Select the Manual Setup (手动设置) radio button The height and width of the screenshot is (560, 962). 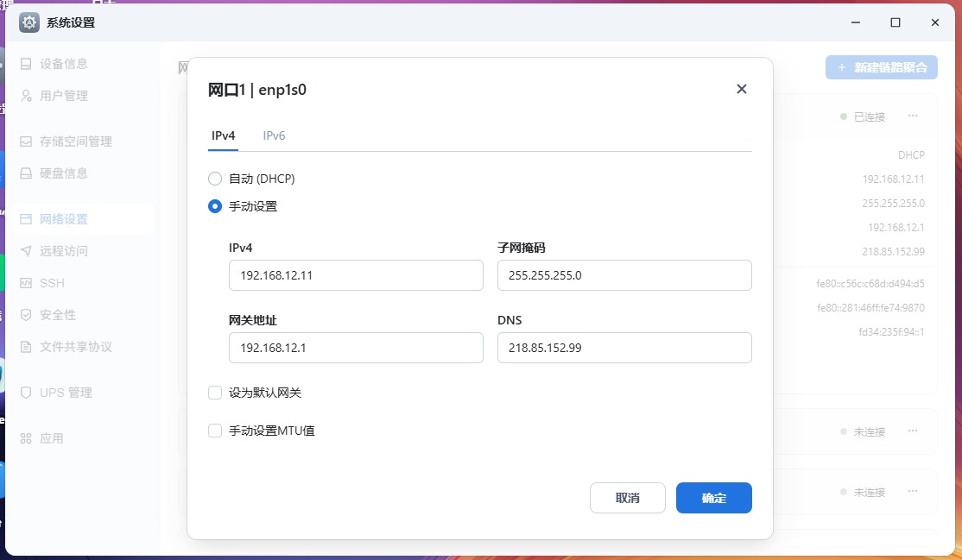[x=215, y=206]
